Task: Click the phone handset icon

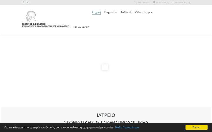Action: pos(135,2)
